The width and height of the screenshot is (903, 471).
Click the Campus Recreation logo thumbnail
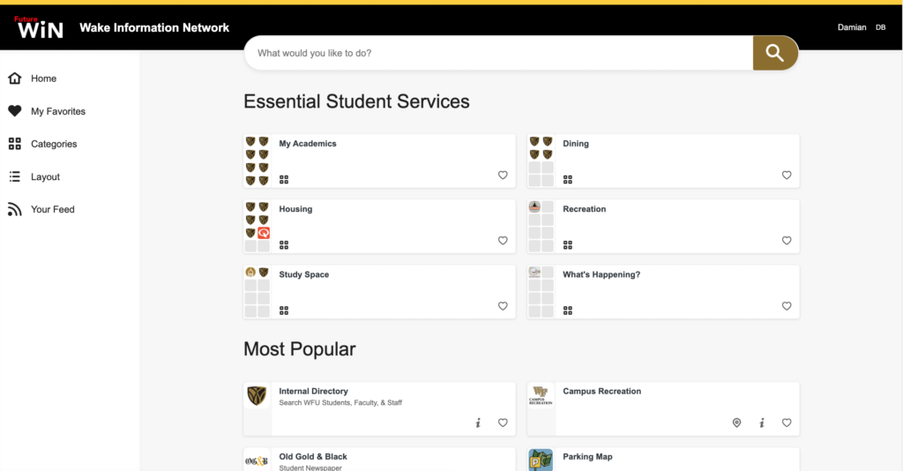[541, 395]
